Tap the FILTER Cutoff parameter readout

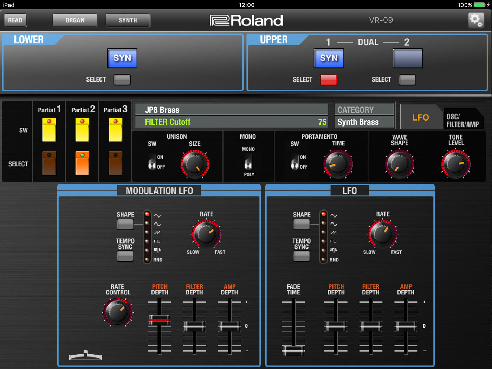(231, 122)
